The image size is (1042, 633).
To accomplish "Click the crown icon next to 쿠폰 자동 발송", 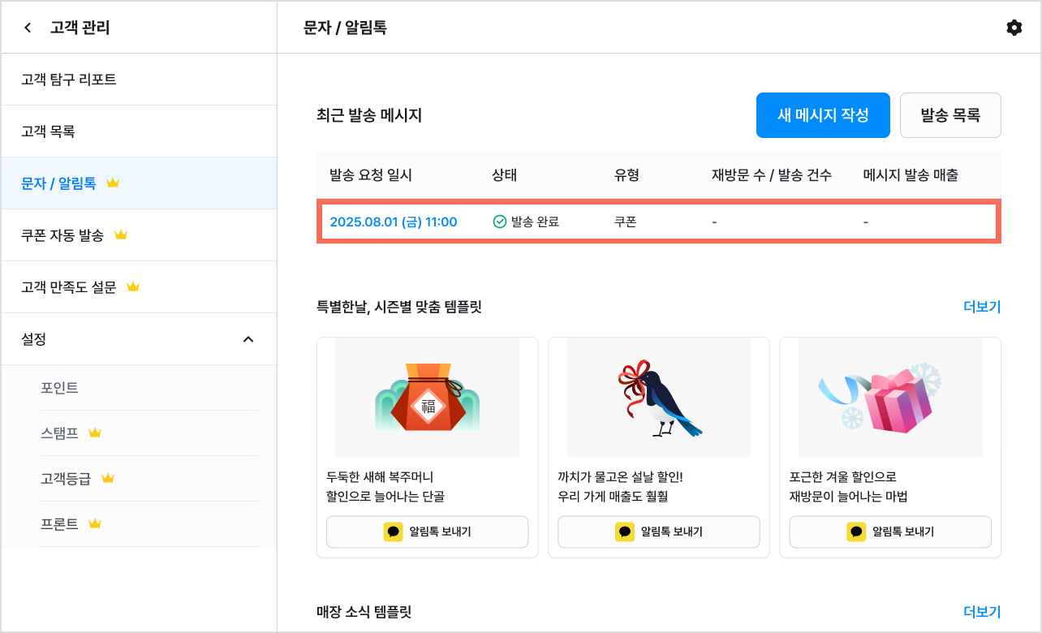I will click(x=121, y=235).
